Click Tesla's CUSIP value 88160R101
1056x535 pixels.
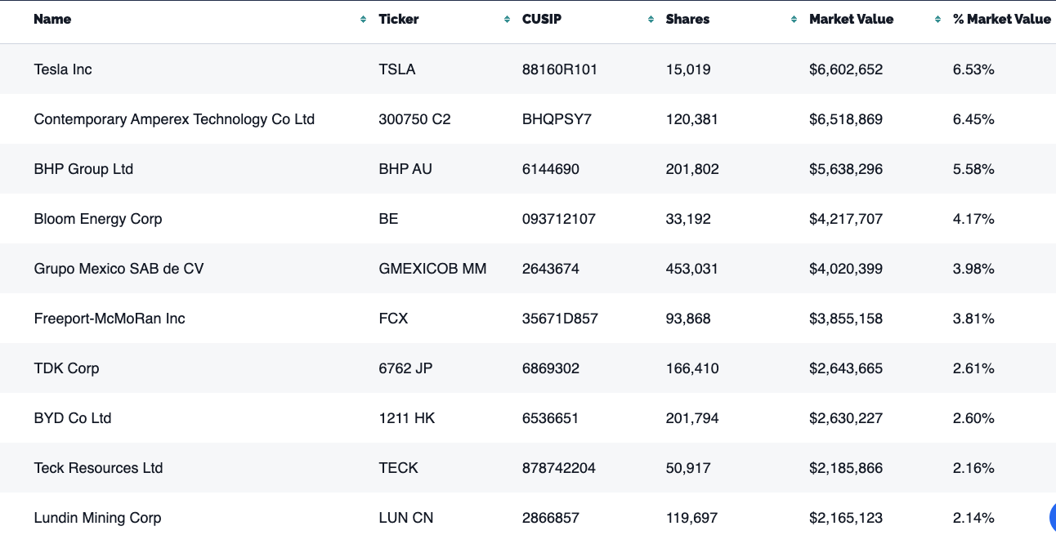[x=560, y=69]
